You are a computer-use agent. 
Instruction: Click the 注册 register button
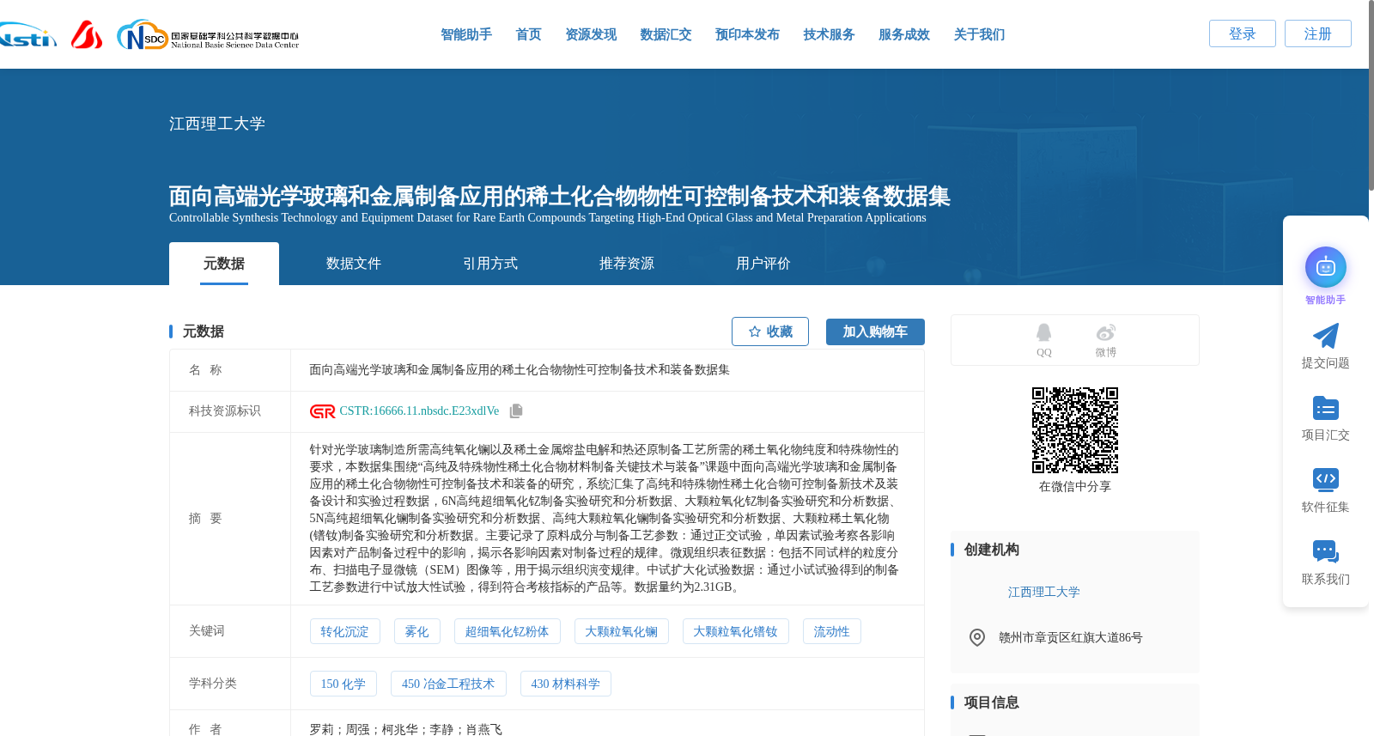tap(1318, 33)
